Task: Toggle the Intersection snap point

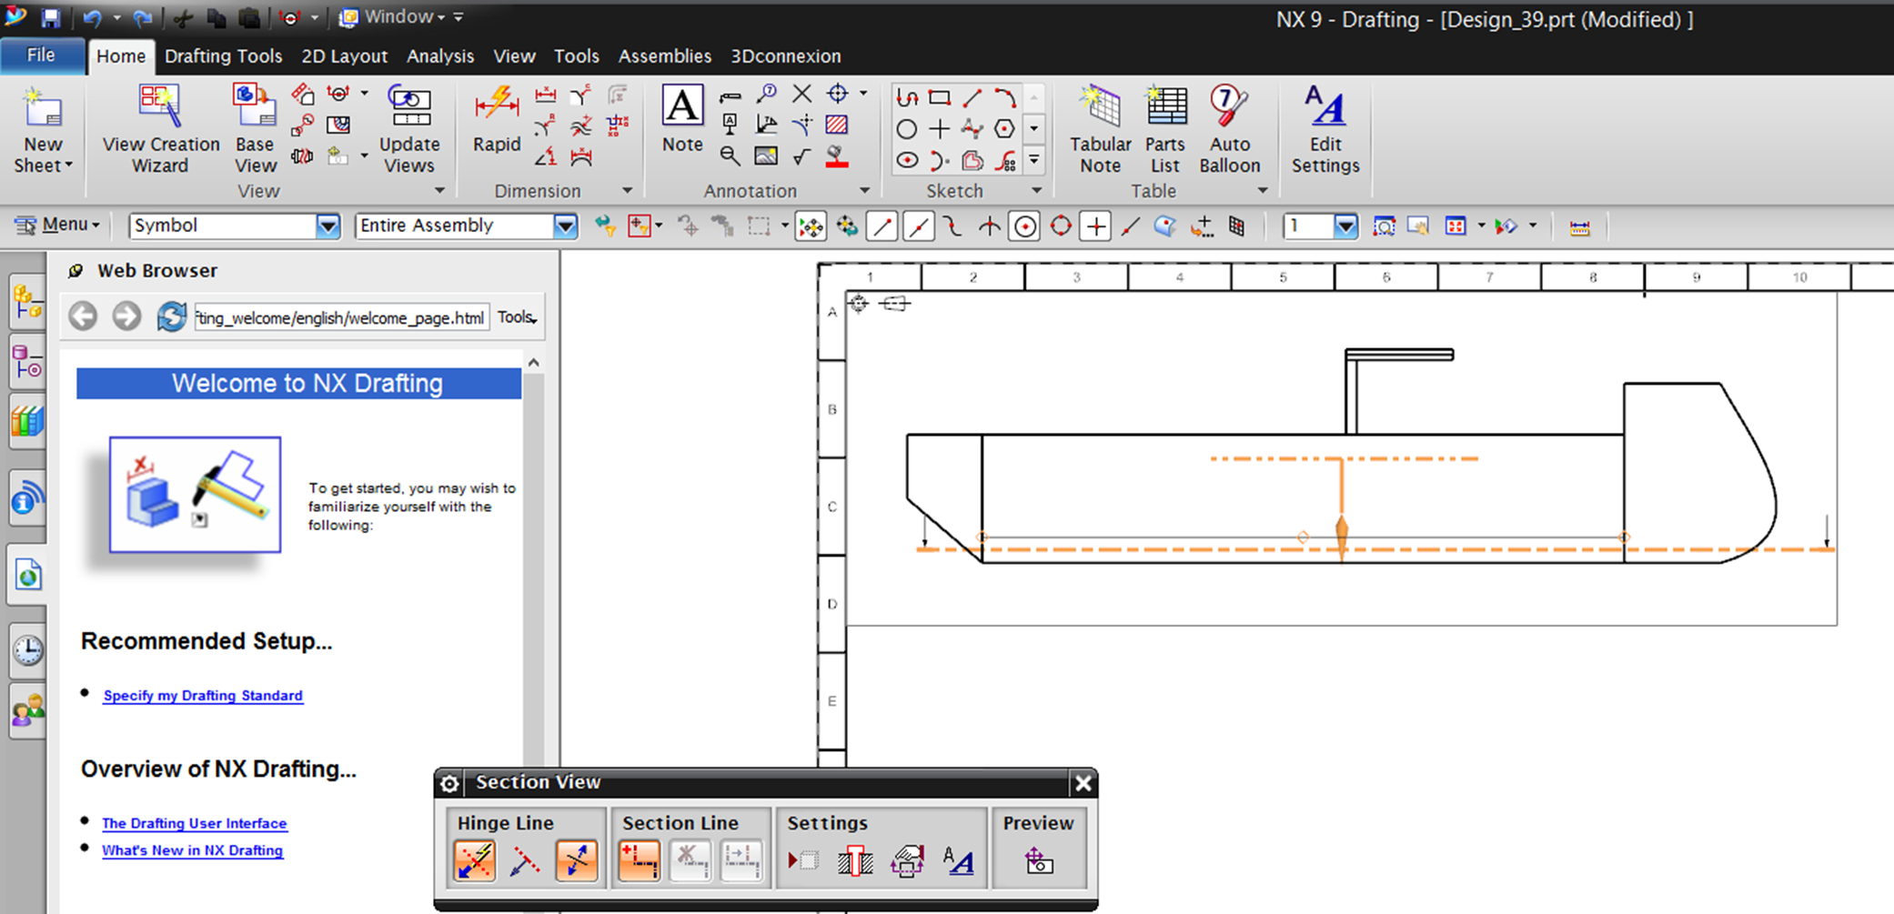Action: click(989, 226)
